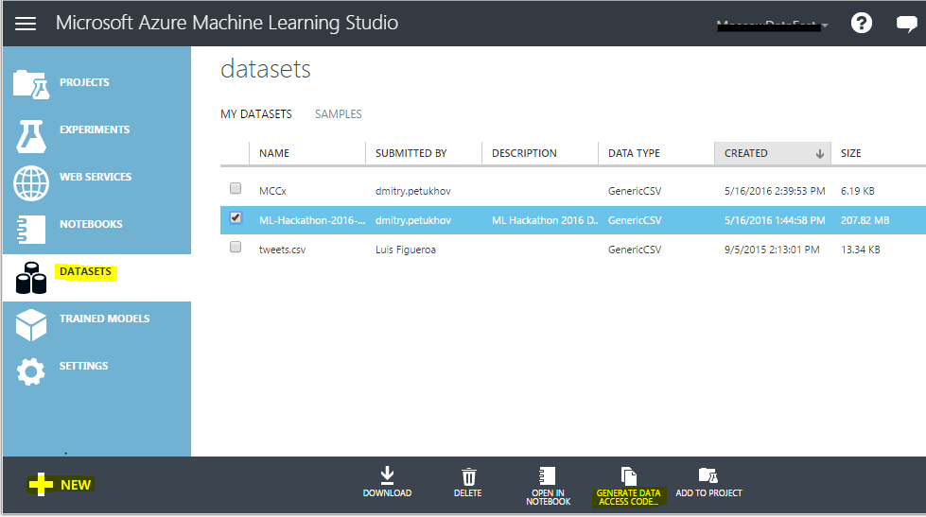The width and height of the screenshot is (926, 517).
Task: Go to Notebooks in the sidebar
Action: 91,224
